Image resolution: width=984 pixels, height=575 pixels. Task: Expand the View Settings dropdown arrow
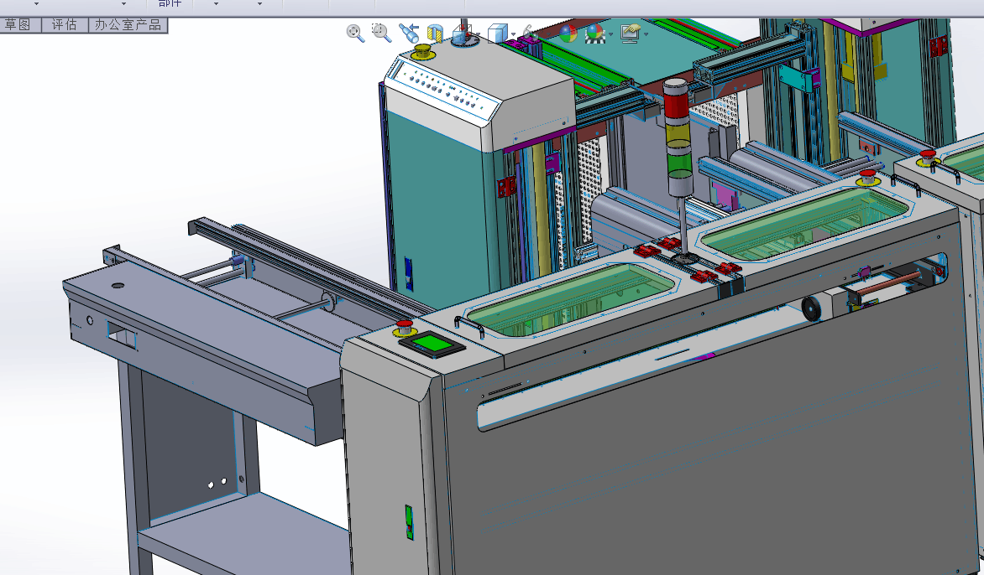tap(646, 34)
